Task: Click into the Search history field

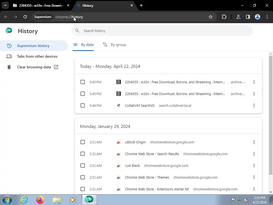Action: 162,31
